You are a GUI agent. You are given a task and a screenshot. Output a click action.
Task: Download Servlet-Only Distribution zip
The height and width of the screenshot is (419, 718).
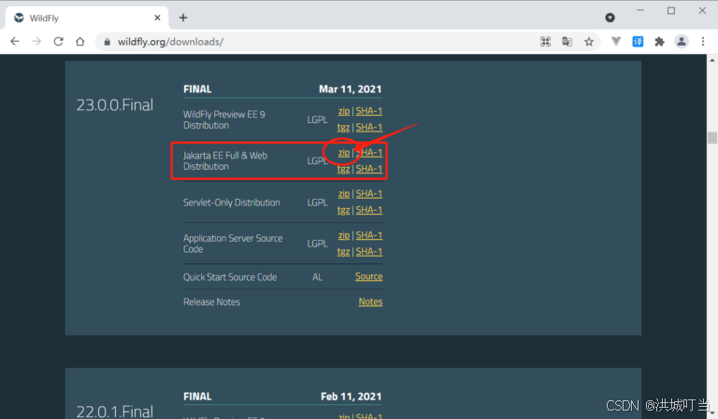pyautogui.click(x=344, y=194)
